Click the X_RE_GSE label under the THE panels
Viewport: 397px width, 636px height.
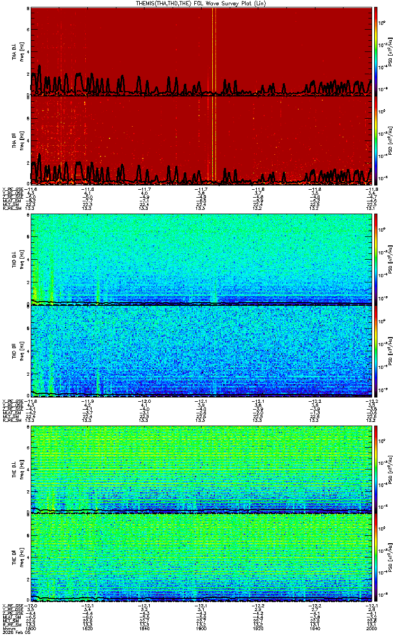(14, 605)
